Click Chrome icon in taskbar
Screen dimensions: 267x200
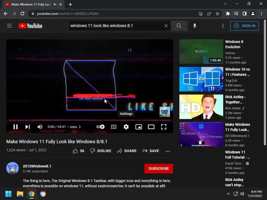click(32, 194)
